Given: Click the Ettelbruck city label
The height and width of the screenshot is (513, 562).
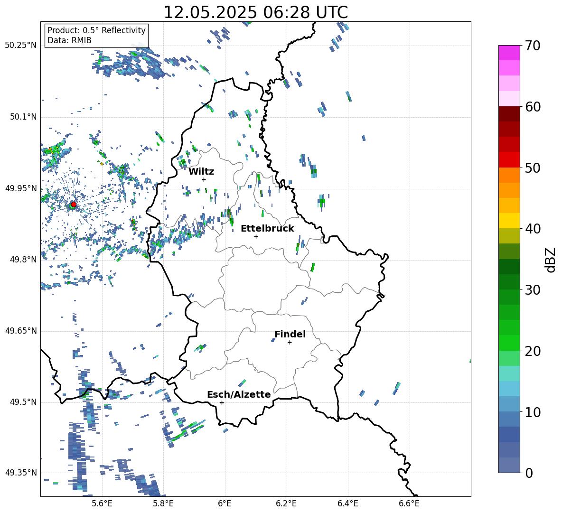Looking at the screenshot, I should click(x=267, y=229).
